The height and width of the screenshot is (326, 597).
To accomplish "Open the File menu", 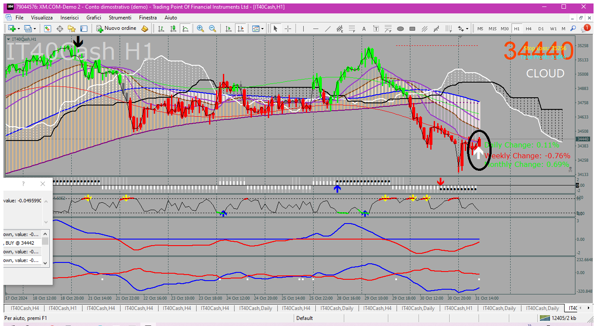I will coord(19,18).
